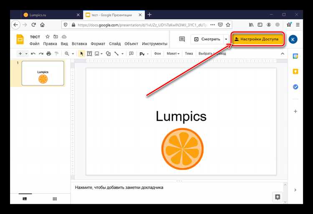The image size is (313, 214).
Task: Move presentation using the folder icon
Action: [56, 37]
